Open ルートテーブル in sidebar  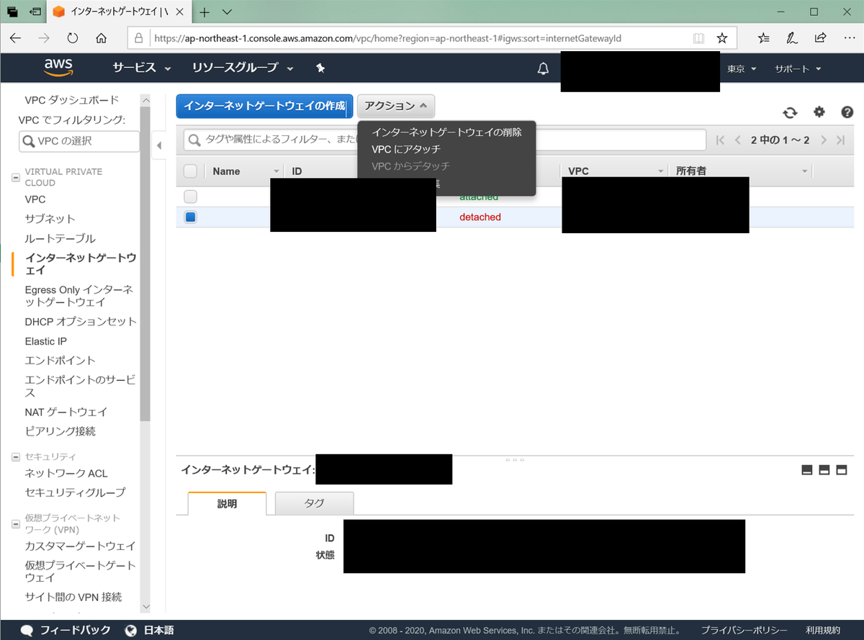tap(60, 238)
